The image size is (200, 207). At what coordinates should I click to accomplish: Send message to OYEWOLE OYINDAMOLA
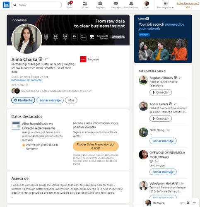pos(163,172)
